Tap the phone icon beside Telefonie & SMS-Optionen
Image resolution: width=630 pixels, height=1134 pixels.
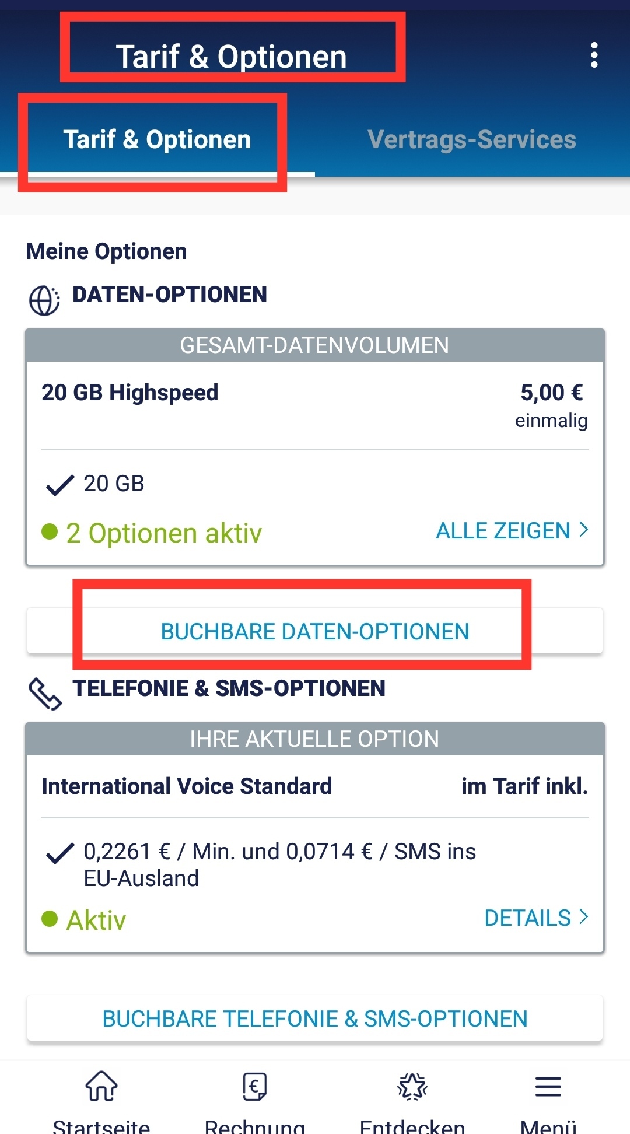click(x=45, y=694)
